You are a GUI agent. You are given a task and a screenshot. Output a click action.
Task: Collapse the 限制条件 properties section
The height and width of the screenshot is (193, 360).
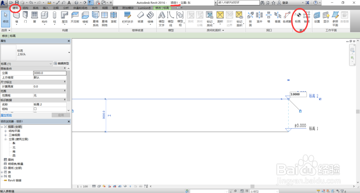[65, 68]
